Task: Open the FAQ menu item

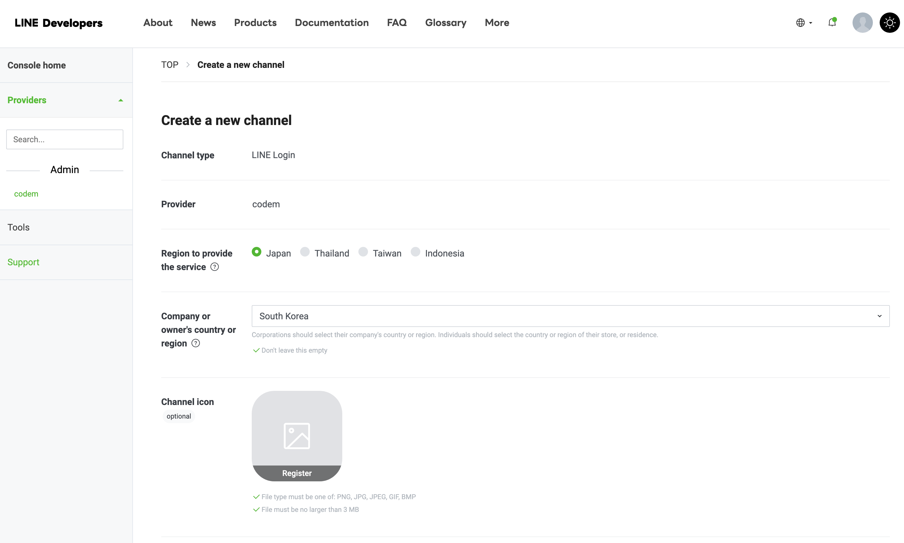Action: (x=397, y=23)
